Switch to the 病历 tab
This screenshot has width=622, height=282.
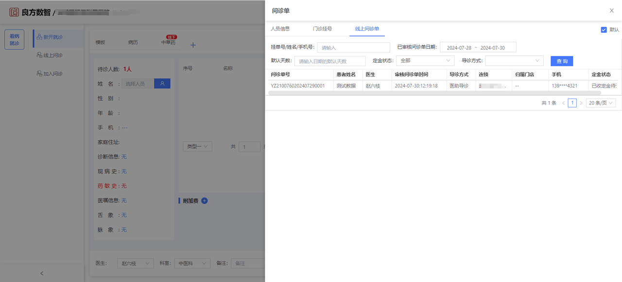pyautogui.click(x=133, y=42)
